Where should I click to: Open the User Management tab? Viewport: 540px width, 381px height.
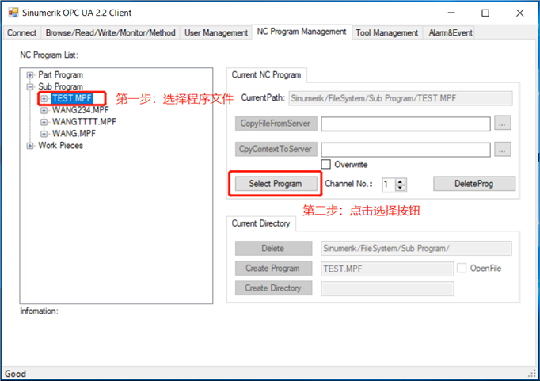(x=216, y=33)
